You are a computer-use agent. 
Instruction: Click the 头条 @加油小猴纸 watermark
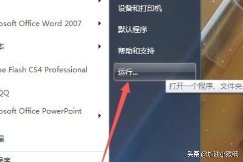pyautogui.click(x=213, y=154)
